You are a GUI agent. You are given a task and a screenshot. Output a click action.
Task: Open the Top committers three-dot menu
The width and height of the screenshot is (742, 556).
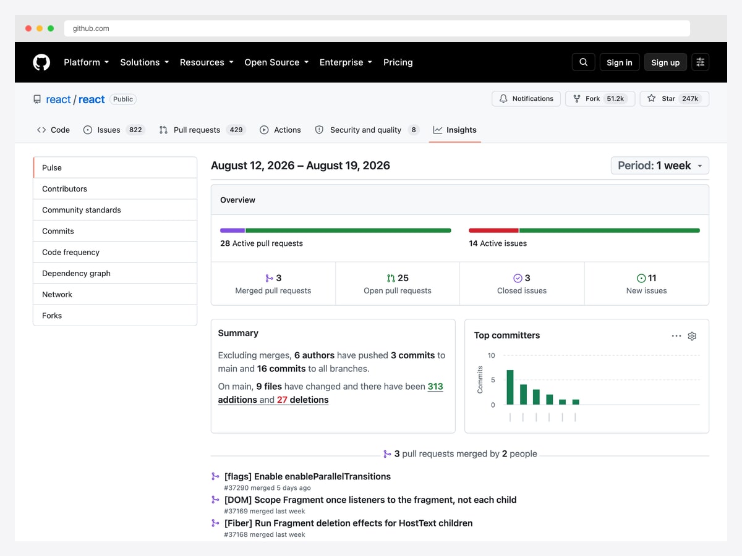click(x=676, y=336)
